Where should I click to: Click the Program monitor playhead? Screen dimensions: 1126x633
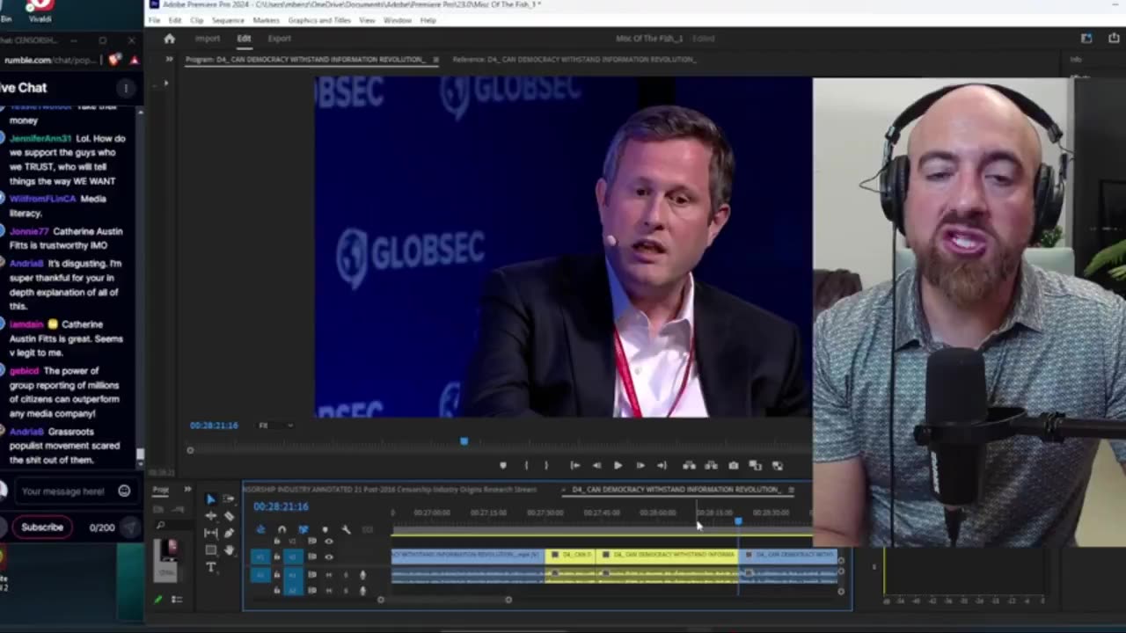pyautogui.click(x=464, y=441)
